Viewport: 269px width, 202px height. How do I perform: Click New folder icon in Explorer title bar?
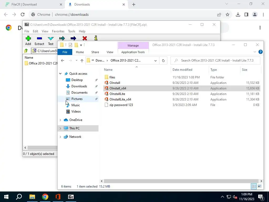(x=76, y=45)
